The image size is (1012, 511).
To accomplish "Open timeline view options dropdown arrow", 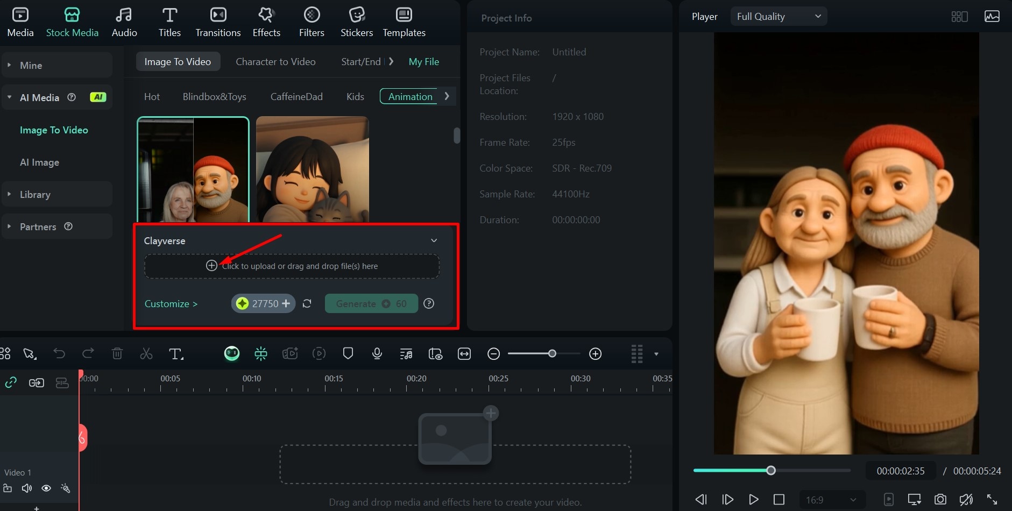I will pyautogui.click(x=656, y=354).
